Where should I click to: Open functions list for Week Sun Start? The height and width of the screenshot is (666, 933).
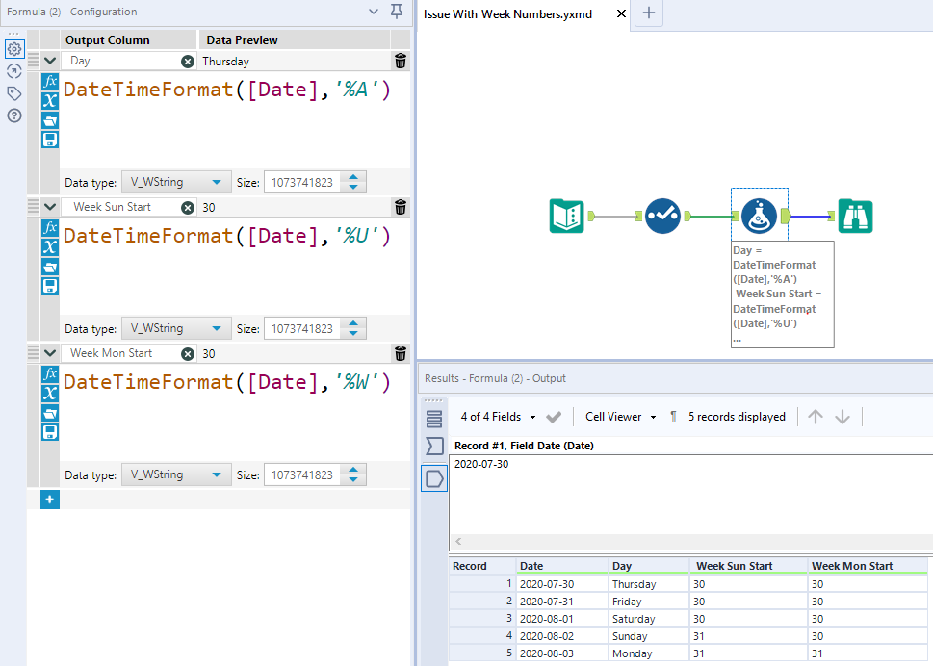pos(50,228)
